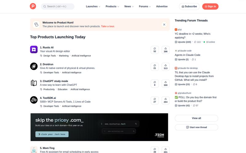Select Developer Tools tag under Droidrun

pos(51,72)
